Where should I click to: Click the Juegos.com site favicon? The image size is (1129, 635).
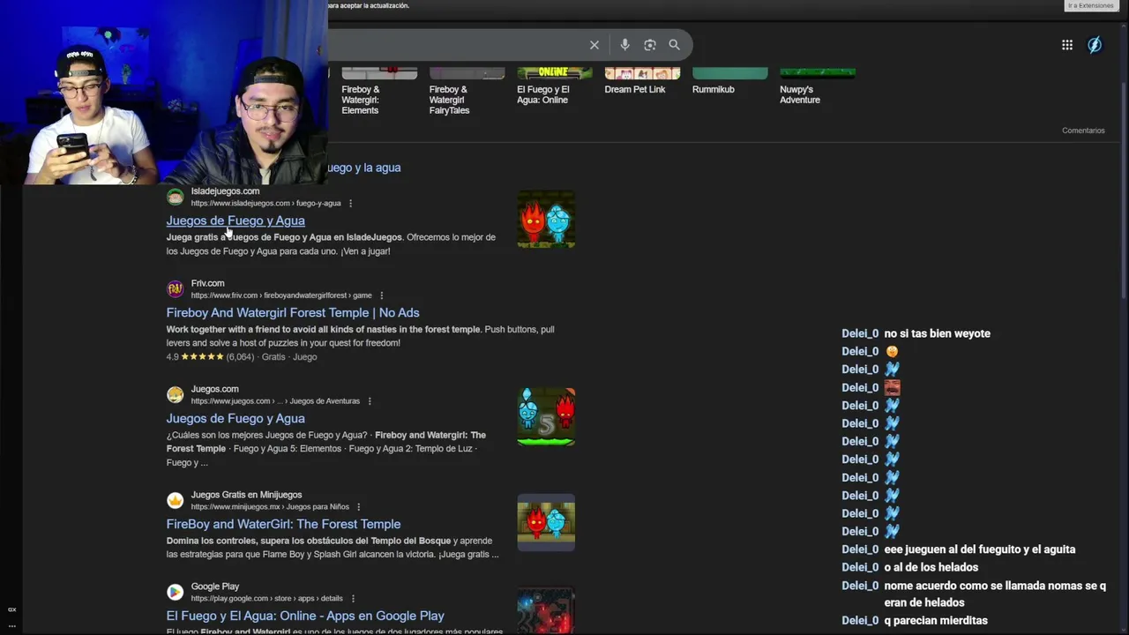point(176,394)
